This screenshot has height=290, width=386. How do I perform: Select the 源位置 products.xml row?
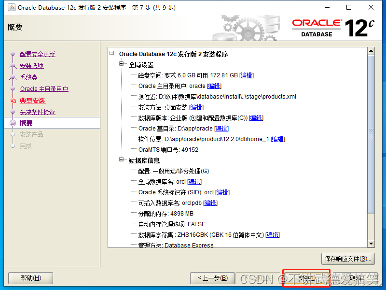(x=217, y=97)
